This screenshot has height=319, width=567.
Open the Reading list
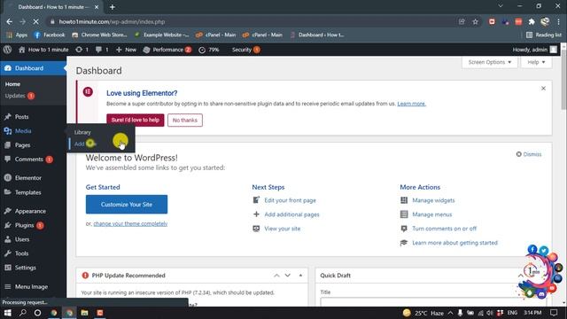tap(544, 35)
